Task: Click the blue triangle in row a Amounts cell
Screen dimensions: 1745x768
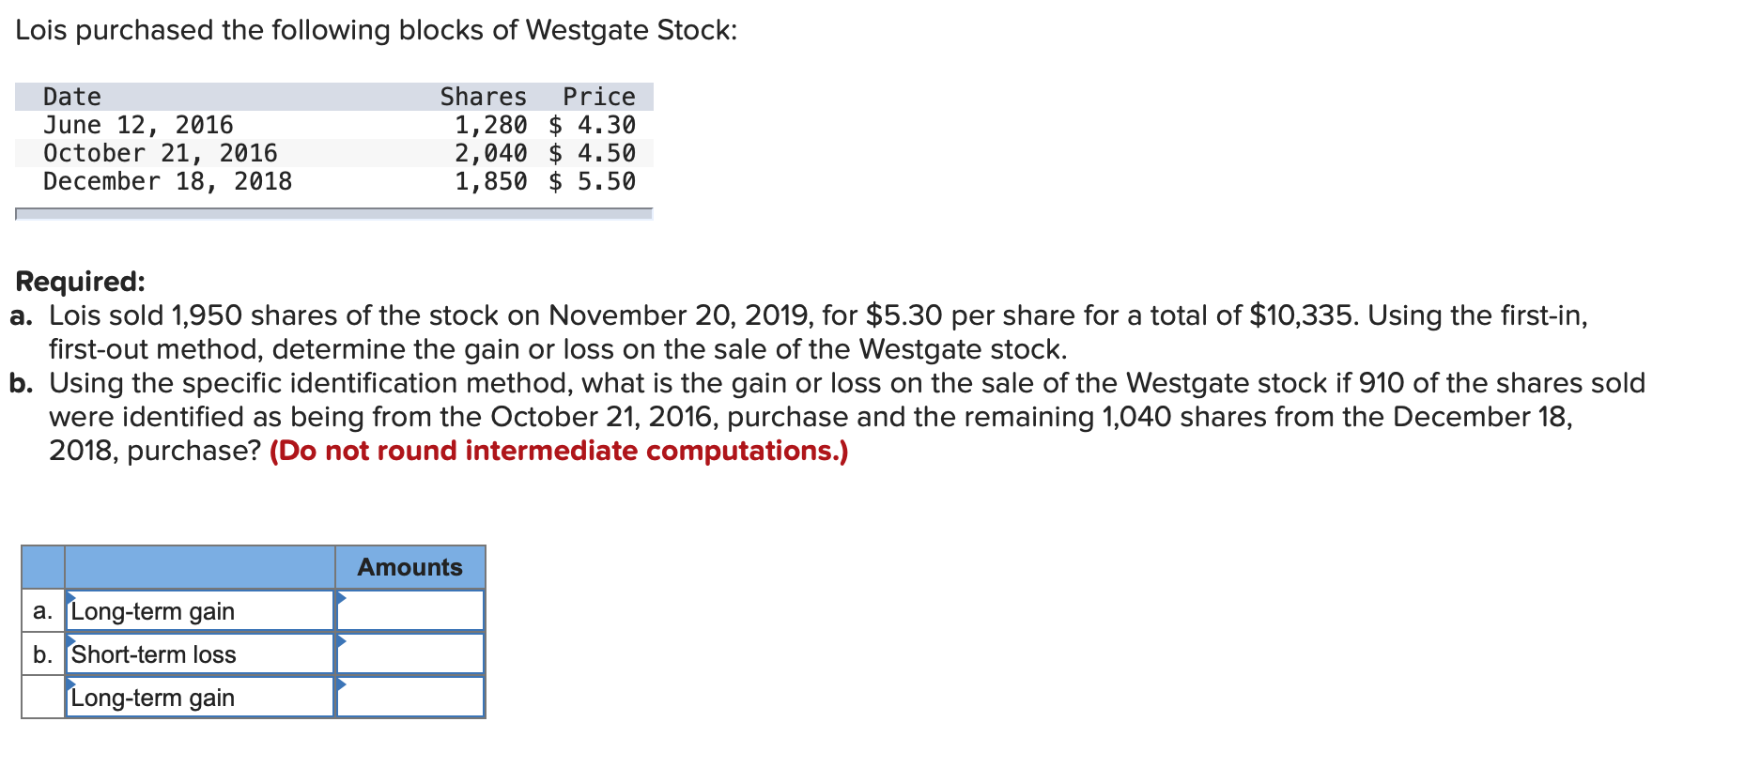Action: click(342, 597)
